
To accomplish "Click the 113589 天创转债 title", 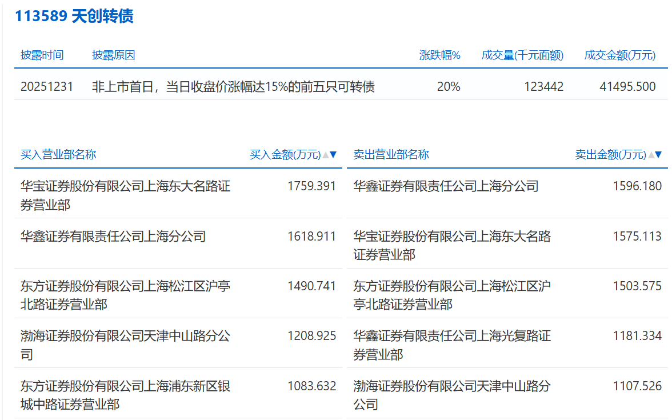I will (x=74, y=16).
